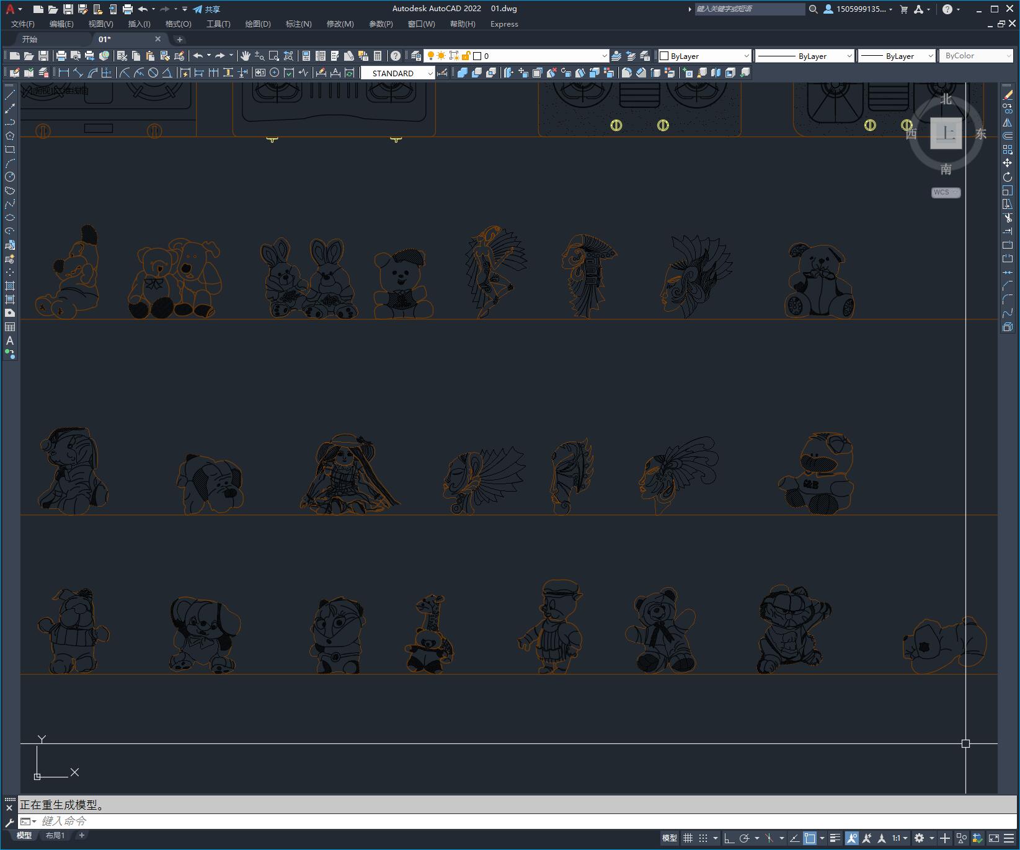The height and width of the screenshot is (850, 1020).
Task: Click the signed-in user account 1505999135
Action: (x=858, y=9)
